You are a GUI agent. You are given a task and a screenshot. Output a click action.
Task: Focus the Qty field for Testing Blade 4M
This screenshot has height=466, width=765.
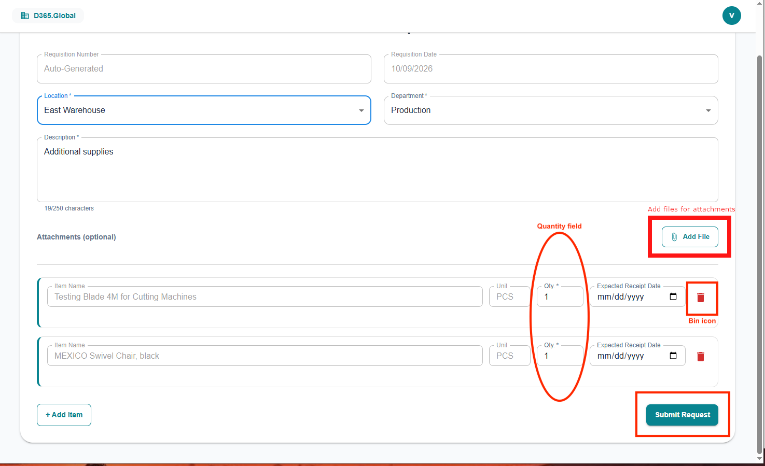[x=560, y=296]
